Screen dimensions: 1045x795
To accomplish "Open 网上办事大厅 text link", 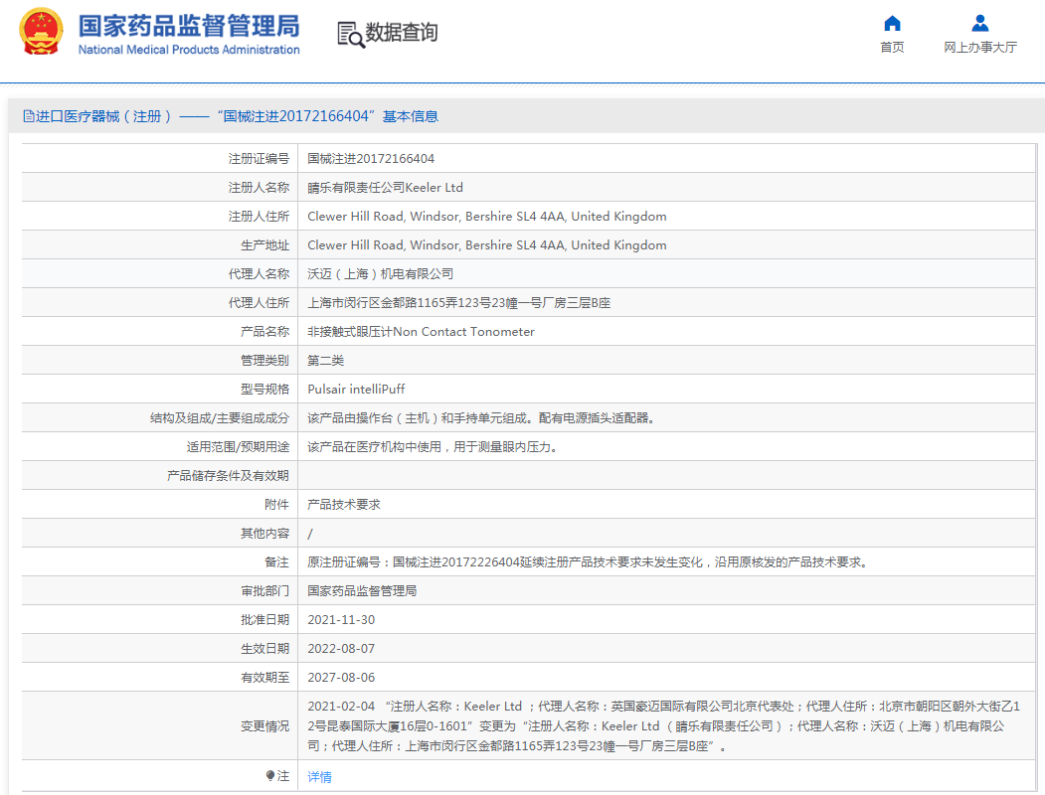I will (x=979, y=48).
